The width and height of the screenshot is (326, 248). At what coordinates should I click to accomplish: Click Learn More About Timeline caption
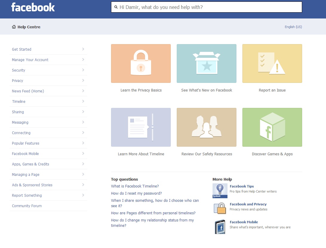coord(141,154)
